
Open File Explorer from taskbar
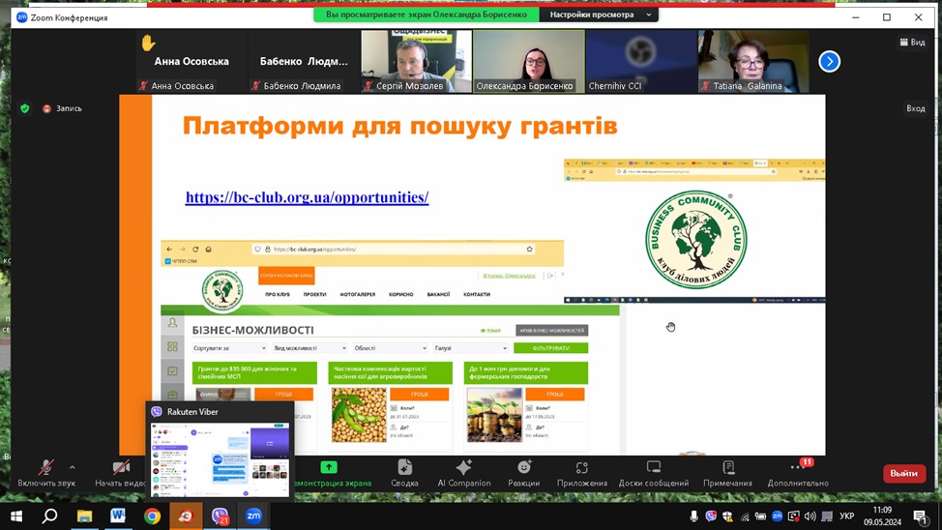84,516
